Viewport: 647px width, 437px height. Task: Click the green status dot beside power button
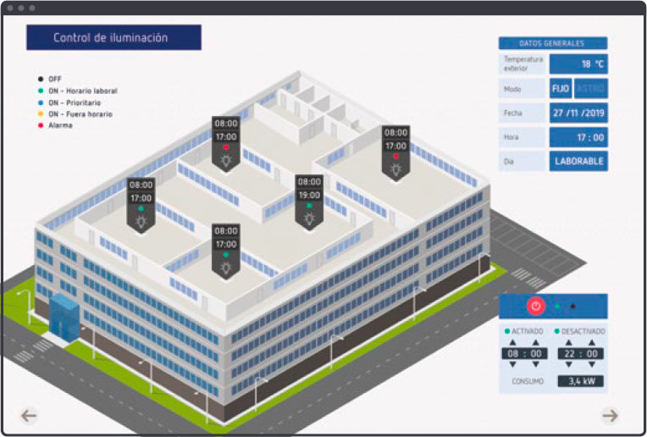(557, 307)
